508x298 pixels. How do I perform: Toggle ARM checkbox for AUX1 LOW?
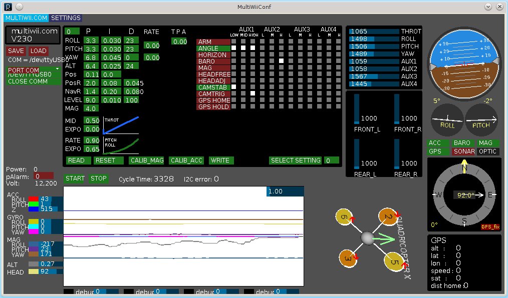pyautogui.click(x=233, y=41)
